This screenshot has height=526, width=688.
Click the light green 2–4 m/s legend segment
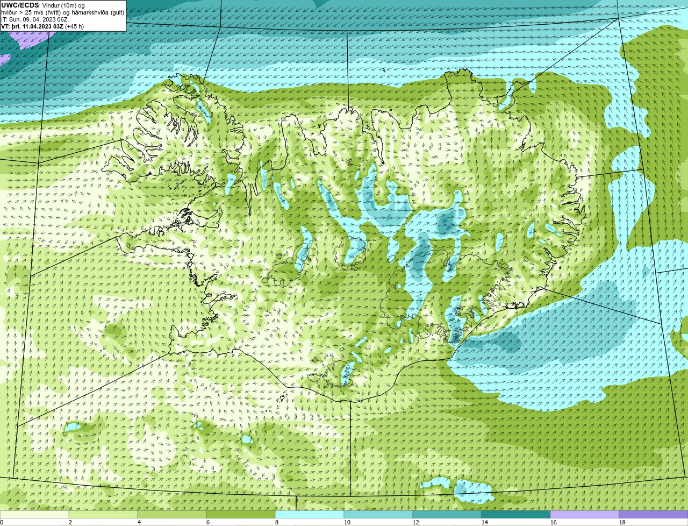[103, 514]
